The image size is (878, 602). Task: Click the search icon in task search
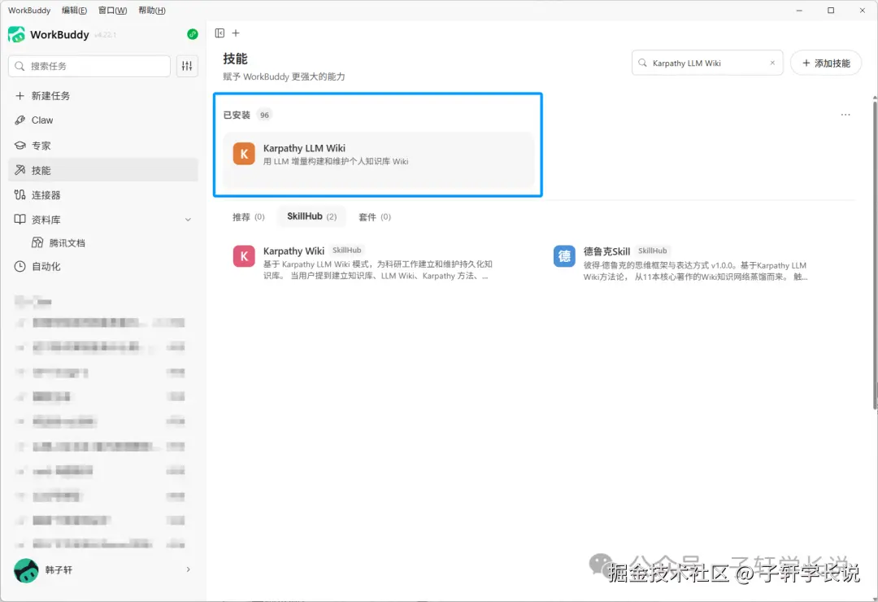coord(20,66)
